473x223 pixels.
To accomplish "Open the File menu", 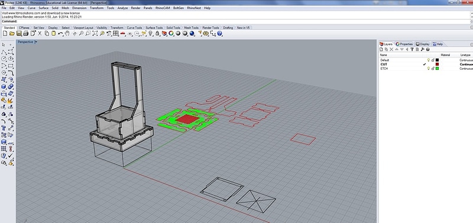I will (4, 8).
